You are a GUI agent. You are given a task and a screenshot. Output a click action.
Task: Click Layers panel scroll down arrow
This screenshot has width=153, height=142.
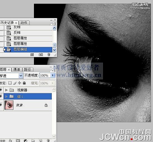(54, 136)
